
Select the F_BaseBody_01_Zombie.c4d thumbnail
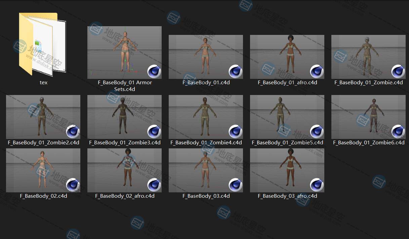click(x=368, y=57)
